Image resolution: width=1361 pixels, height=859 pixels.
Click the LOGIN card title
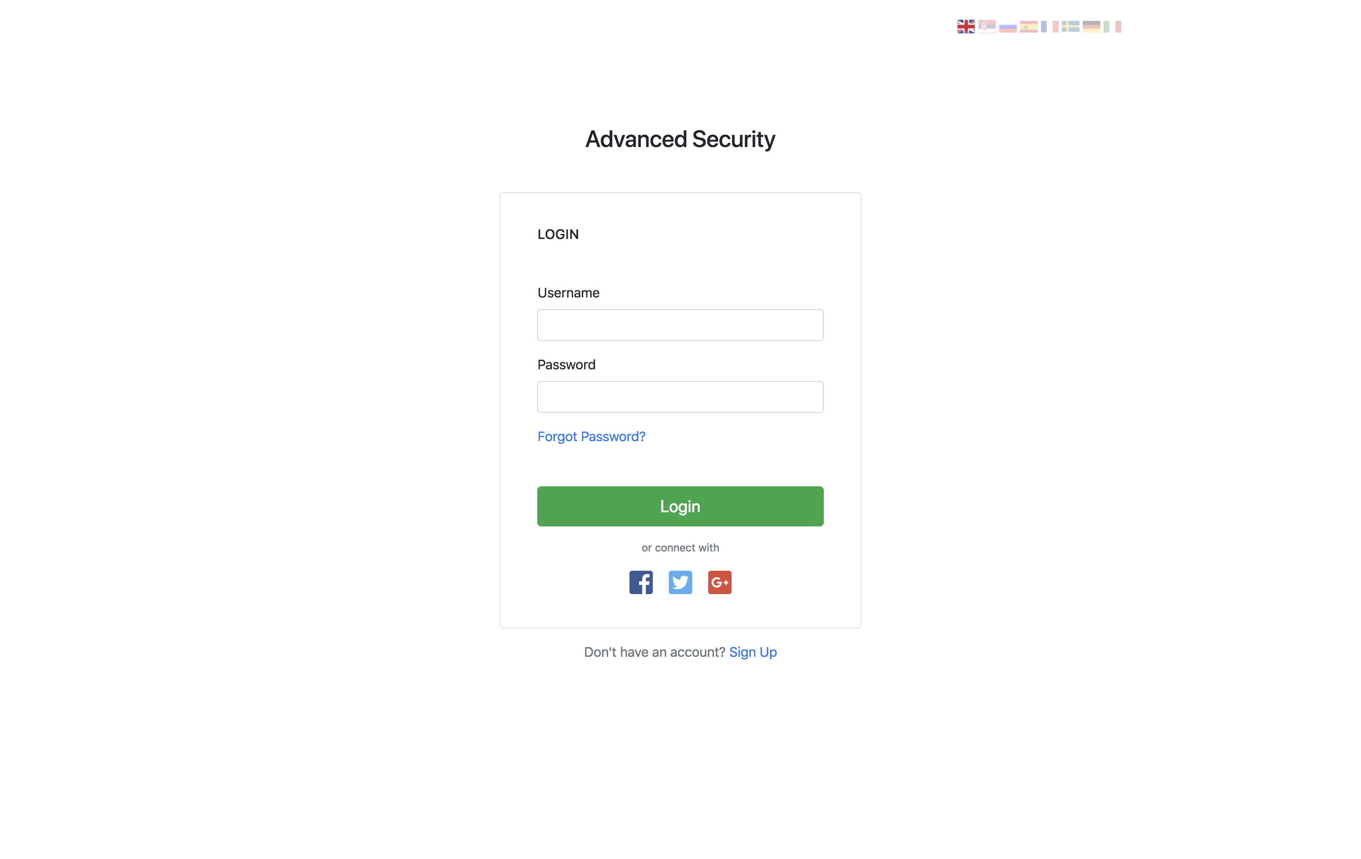(x=558, y=234)
